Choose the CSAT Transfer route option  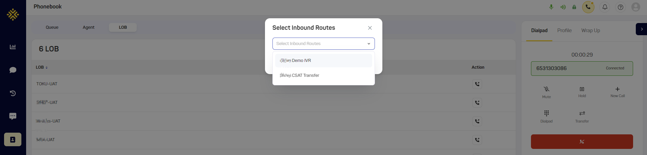[x=324, y=75]
